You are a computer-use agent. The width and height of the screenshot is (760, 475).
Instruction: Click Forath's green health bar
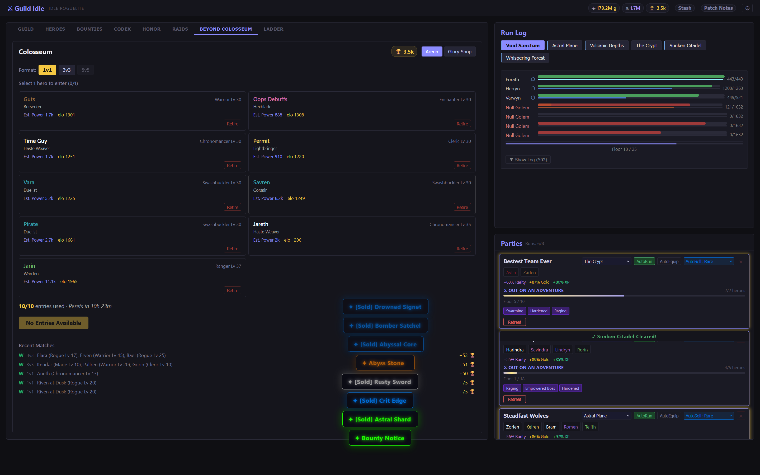[x=631, y=77]
